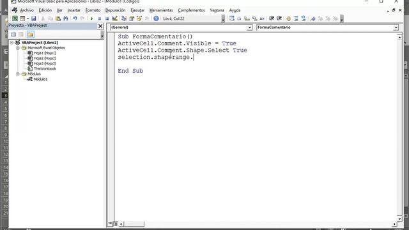Image resolution: width=409 pixels, height=230 pixels.
Task: Select Módulo1 in project tree
Action: 40,79
